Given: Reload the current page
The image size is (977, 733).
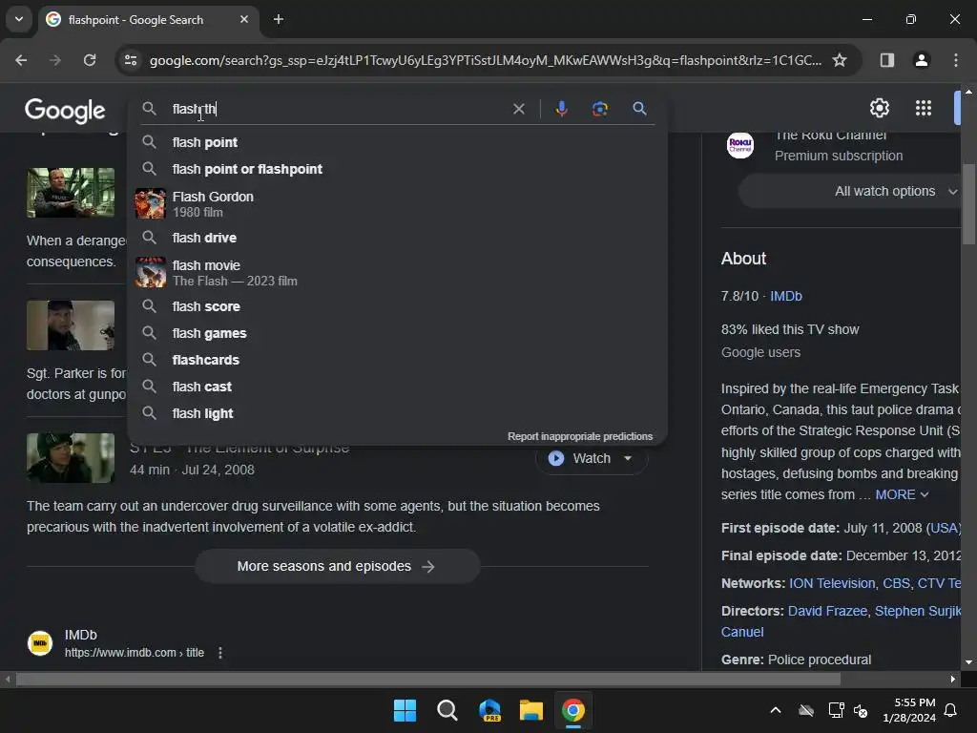Looking at the screenshot, I should (x=90, y=60).
